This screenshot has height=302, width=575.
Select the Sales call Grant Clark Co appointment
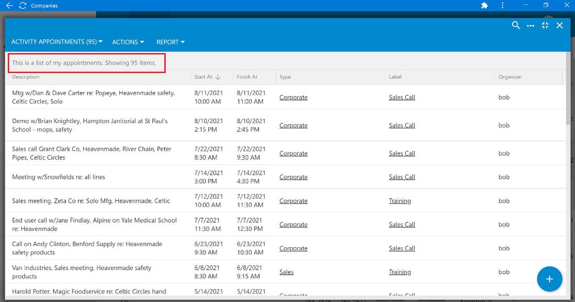click(91, 153)
